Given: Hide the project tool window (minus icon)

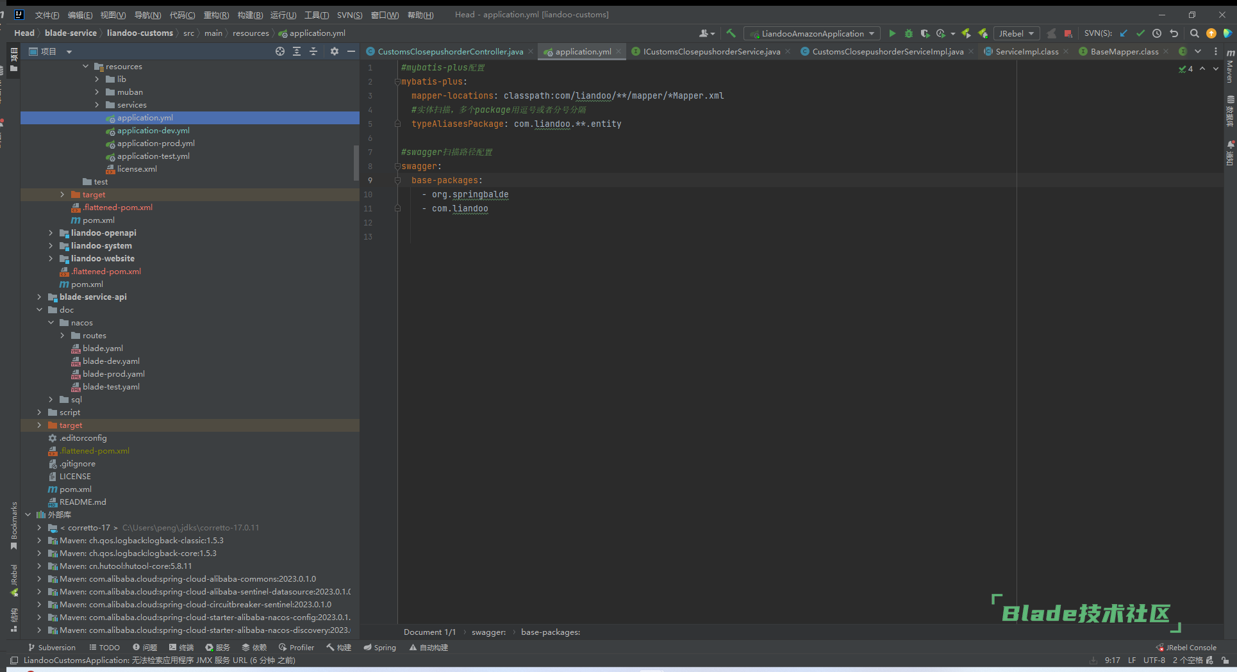Looking at the screenshot, I should point(351,51).
